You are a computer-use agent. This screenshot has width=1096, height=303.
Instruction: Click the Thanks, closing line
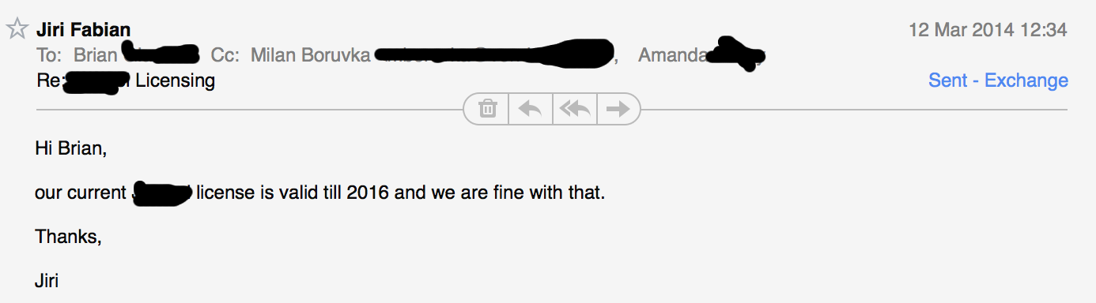pos(68,236)
